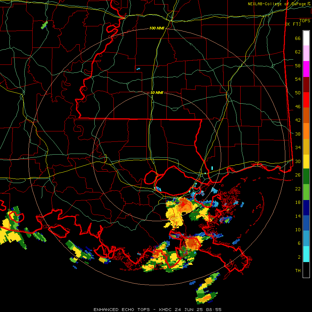Image resolution: width=312 pixels, height=312 pixels.
Task: Click the 66 legend value
Action: tap(298, 38)
